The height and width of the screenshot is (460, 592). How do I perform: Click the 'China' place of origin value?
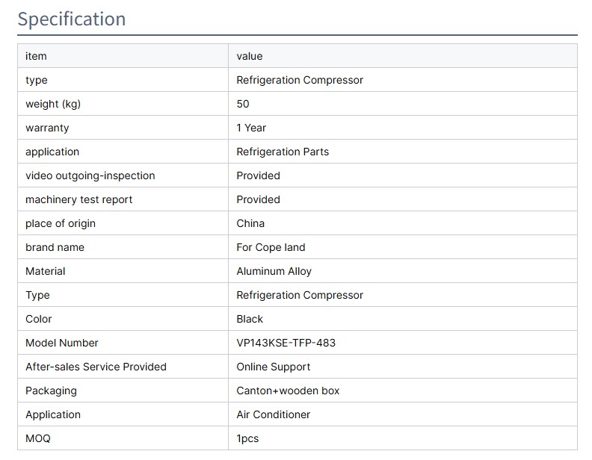tap(250, 223)
